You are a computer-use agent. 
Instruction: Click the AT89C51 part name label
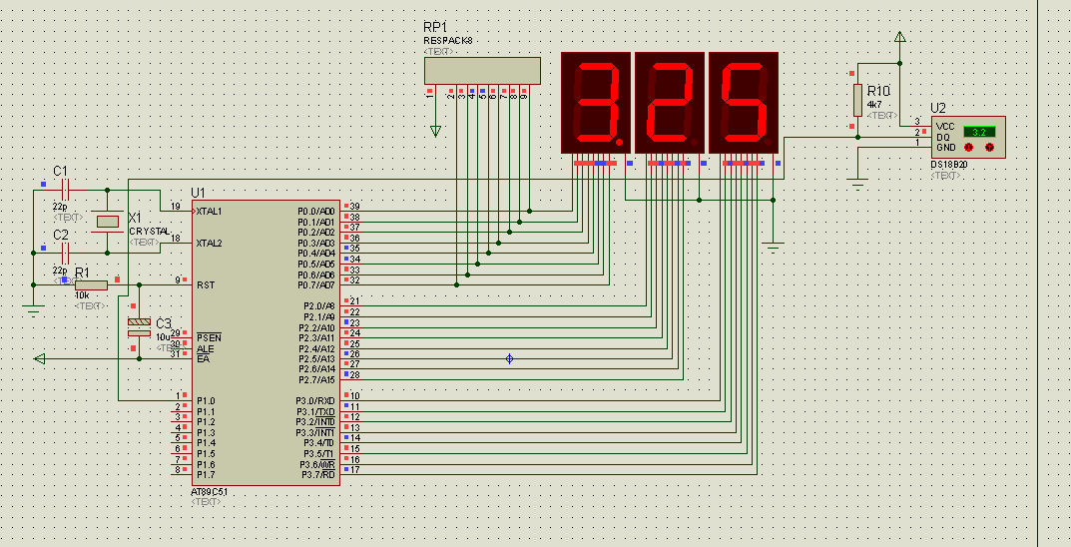point(207,492)
